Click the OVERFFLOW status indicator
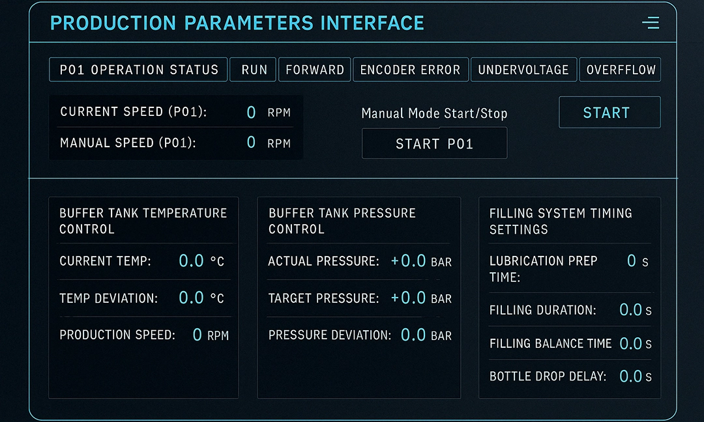Screen dimensions: 704x422 click(621, 70)
